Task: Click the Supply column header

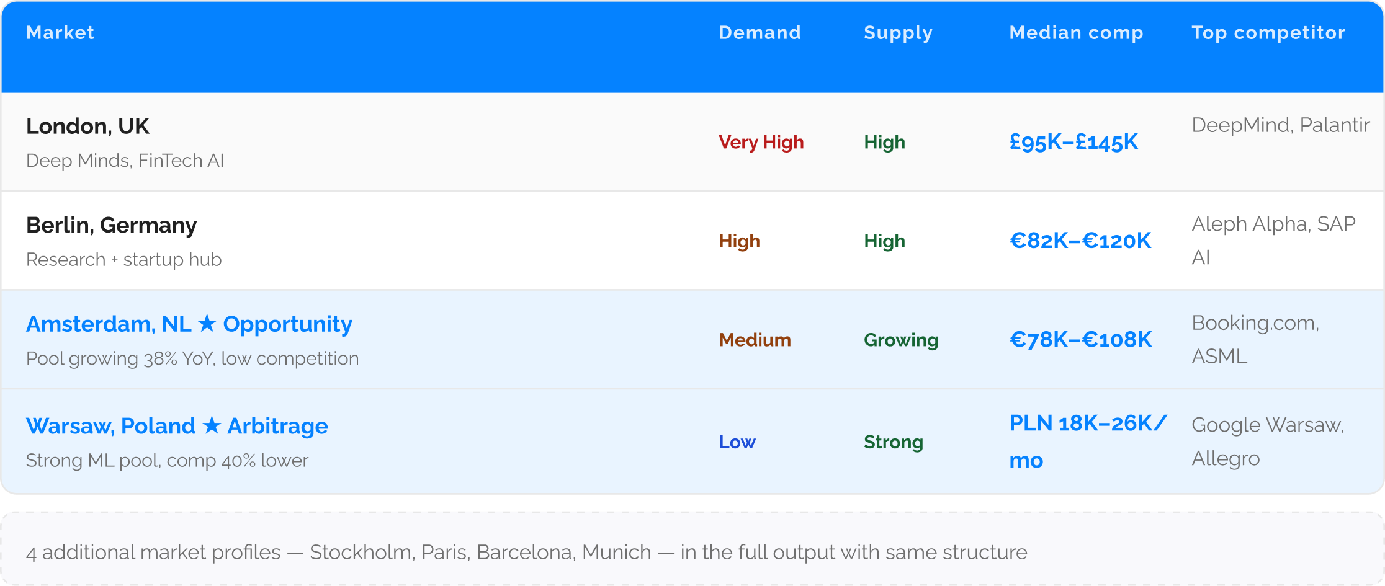Action: [x=898, y=33]
